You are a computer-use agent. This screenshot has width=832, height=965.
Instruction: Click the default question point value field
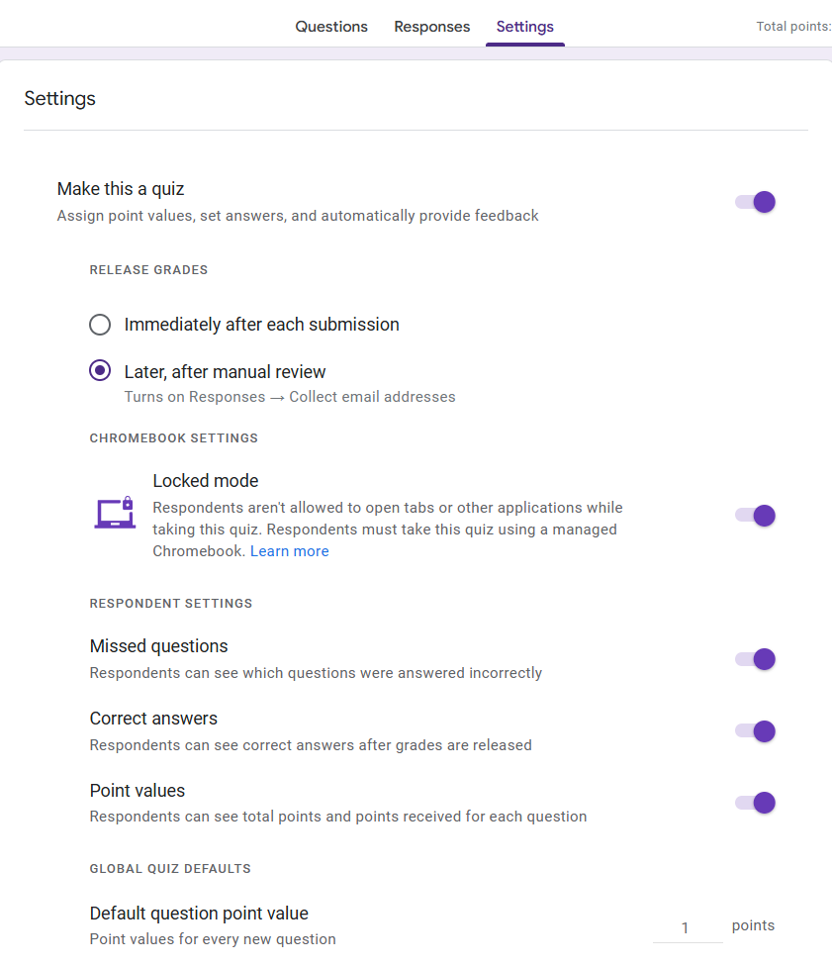pyautogui.click(x=688, y=927)
